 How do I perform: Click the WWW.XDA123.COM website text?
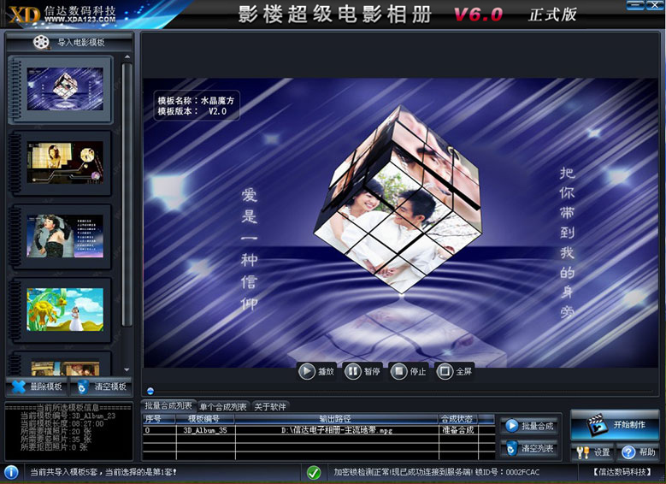[80, 19]
